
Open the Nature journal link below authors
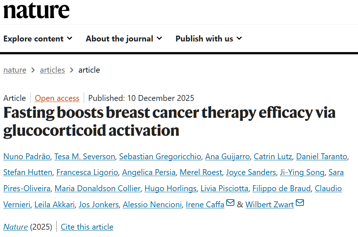coord(15,227)
